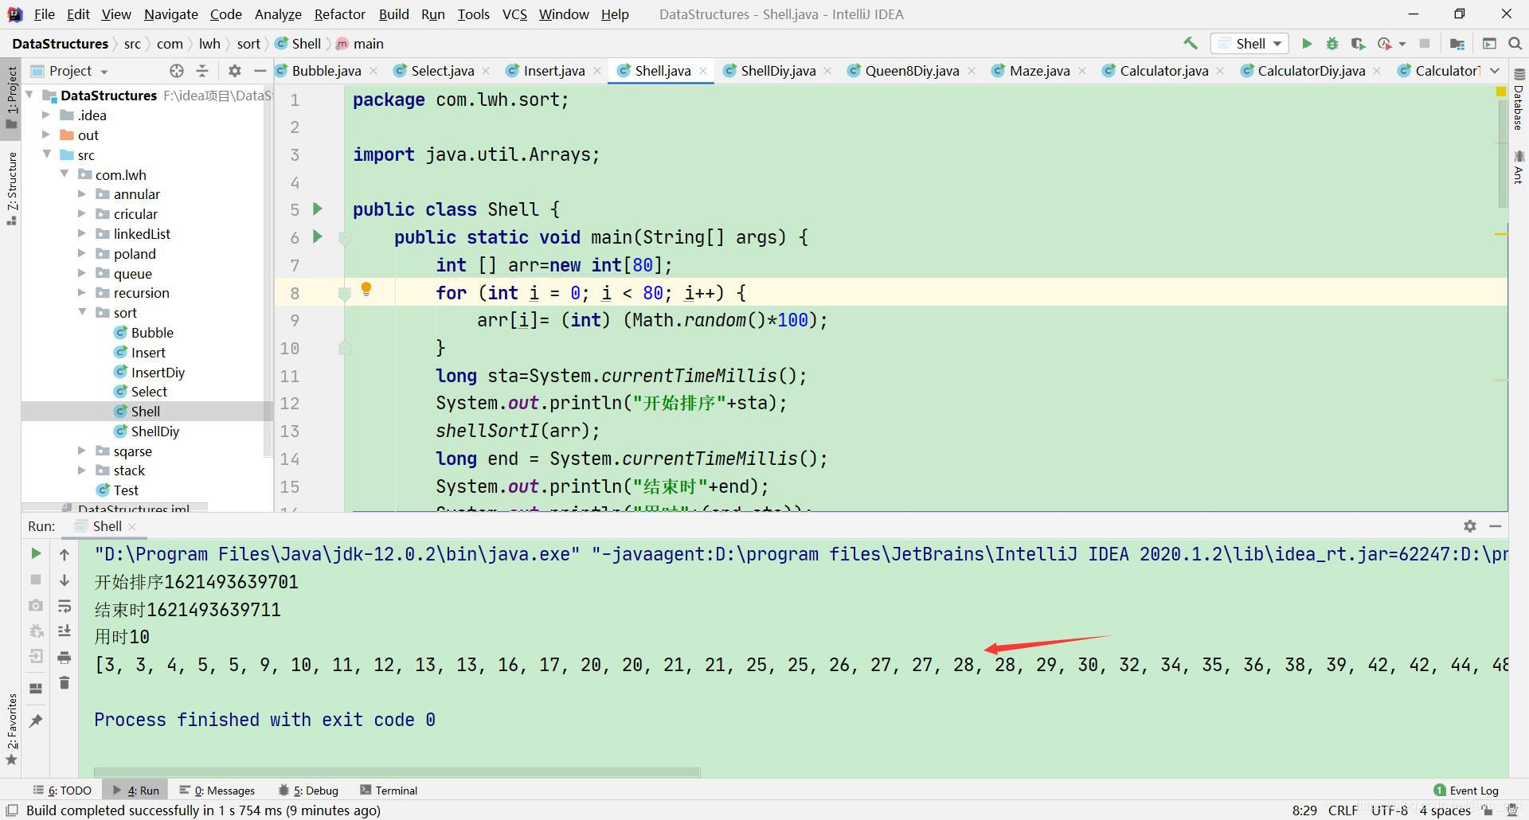Clear all console output trash icon

(65, 683)
